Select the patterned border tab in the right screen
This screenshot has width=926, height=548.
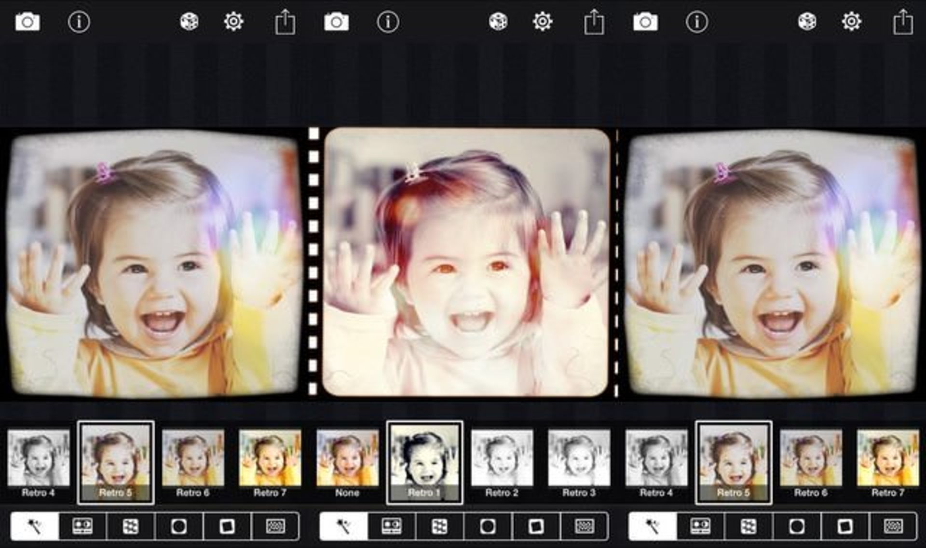[x=894, y=526]
